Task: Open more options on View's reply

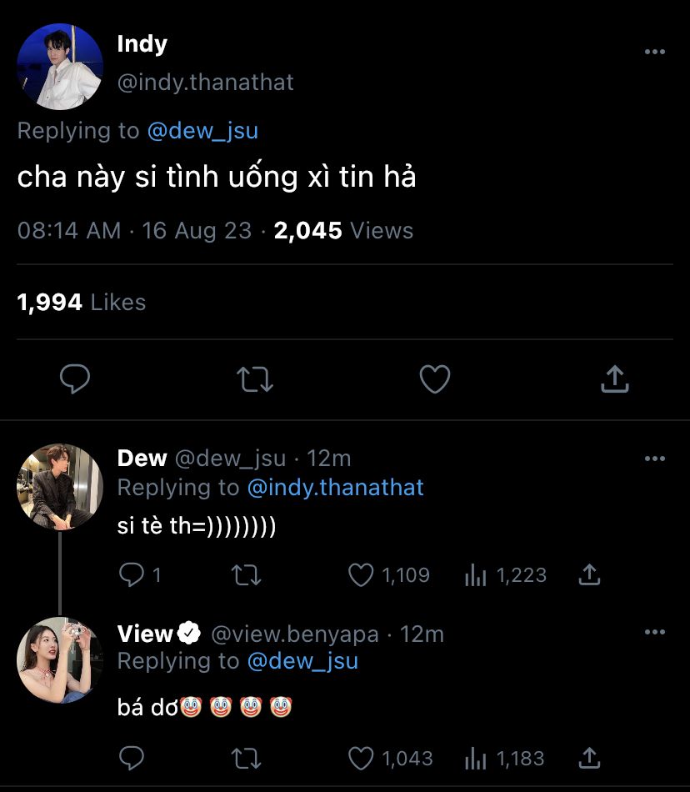Action: [x=655, y=633]
